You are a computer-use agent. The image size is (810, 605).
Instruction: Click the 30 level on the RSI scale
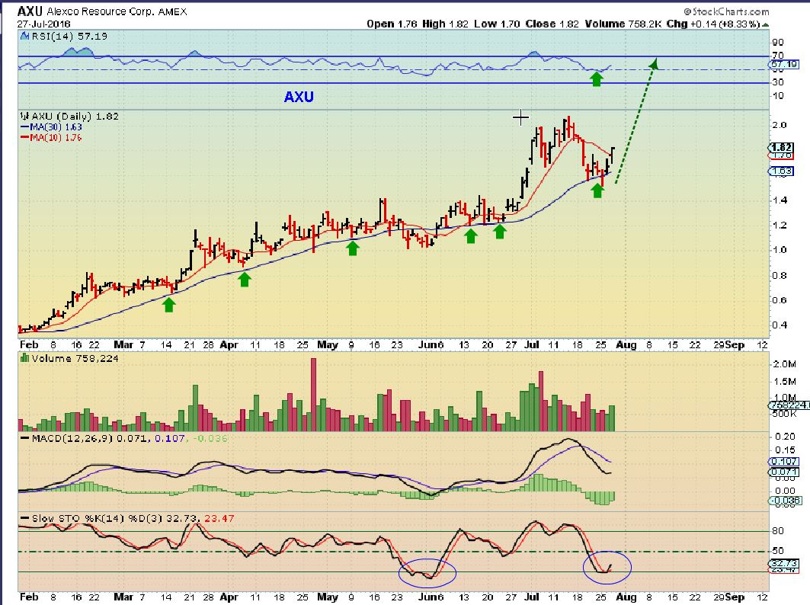(x=777, y=82)
